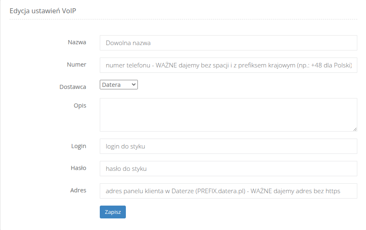The height and width of the screenshot is (230, 366).
Task: Focus the Adres panel address field
Action: click(228, 191)
